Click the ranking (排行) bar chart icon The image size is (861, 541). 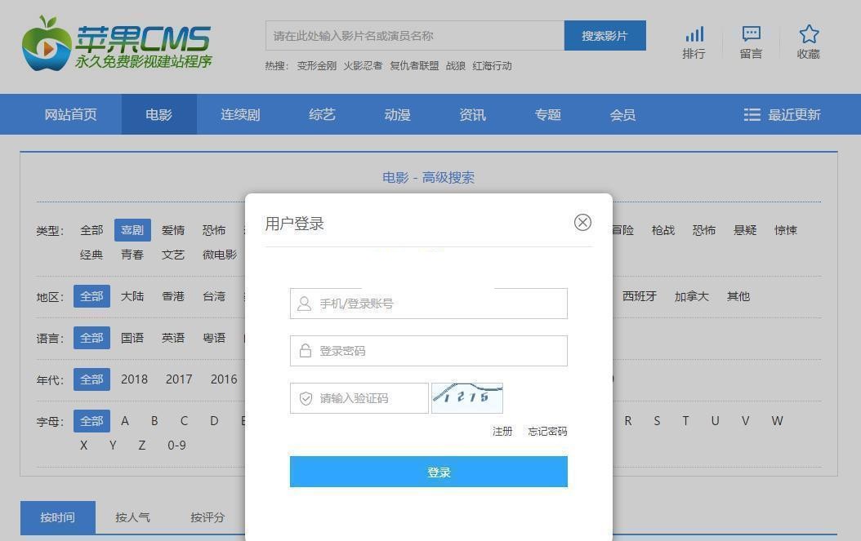pyautogui.click(x=694, y=34)
